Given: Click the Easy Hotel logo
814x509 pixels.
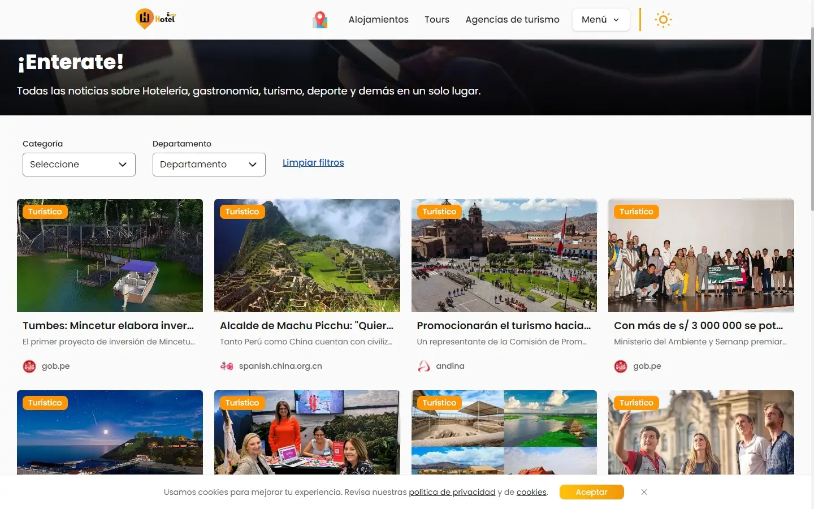Looking at the screenshot, I should [156, 19].
